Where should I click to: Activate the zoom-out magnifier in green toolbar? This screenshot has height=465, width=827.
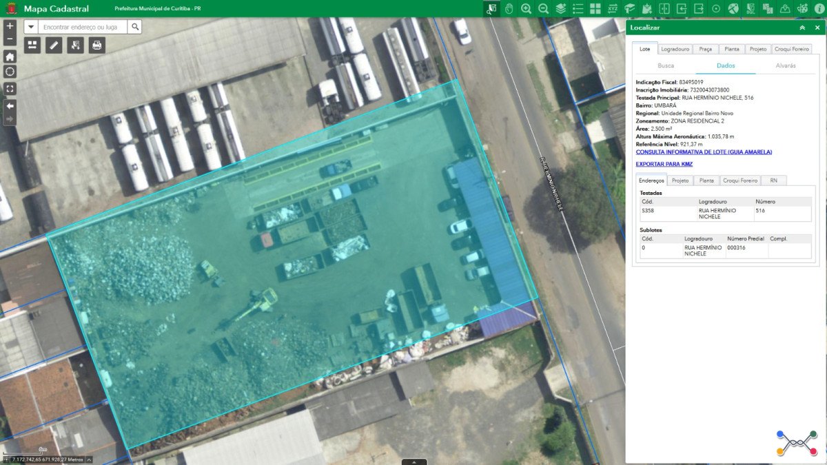(x=543, y=8)
